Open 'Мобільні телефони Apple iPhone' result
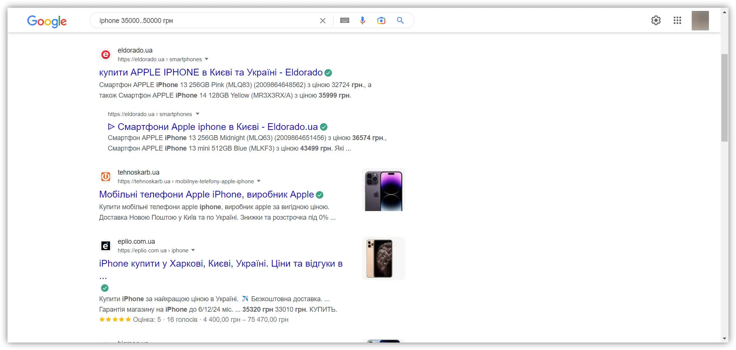This screenshot has height=350, width=736. click(x=207, y=195)
